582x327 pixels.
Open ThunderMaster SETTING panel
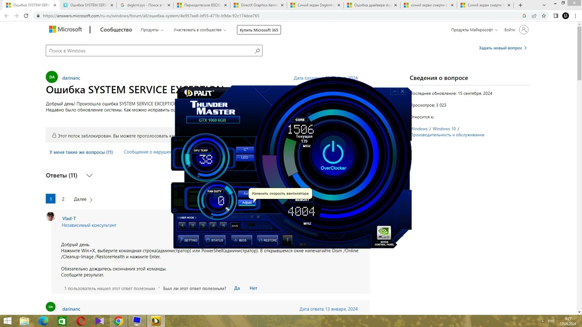click(x=188, y=240)
